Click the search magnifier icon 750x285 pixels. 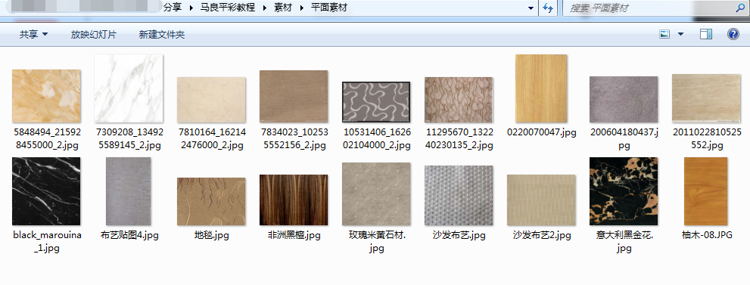point(739,8)
